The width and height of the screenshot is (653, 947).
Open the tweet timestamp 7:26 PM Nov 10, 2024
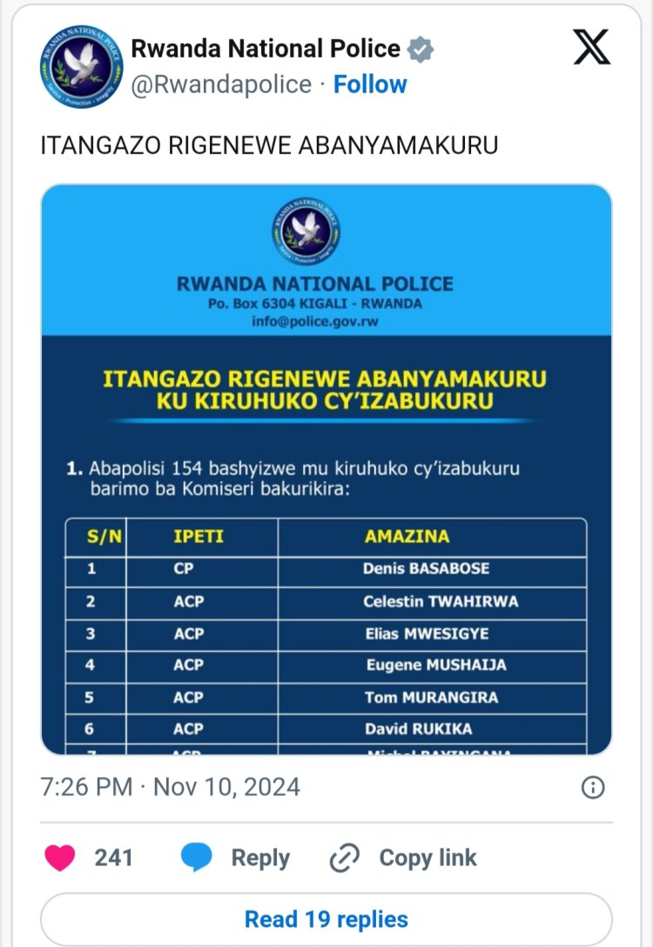click(171, 788)
